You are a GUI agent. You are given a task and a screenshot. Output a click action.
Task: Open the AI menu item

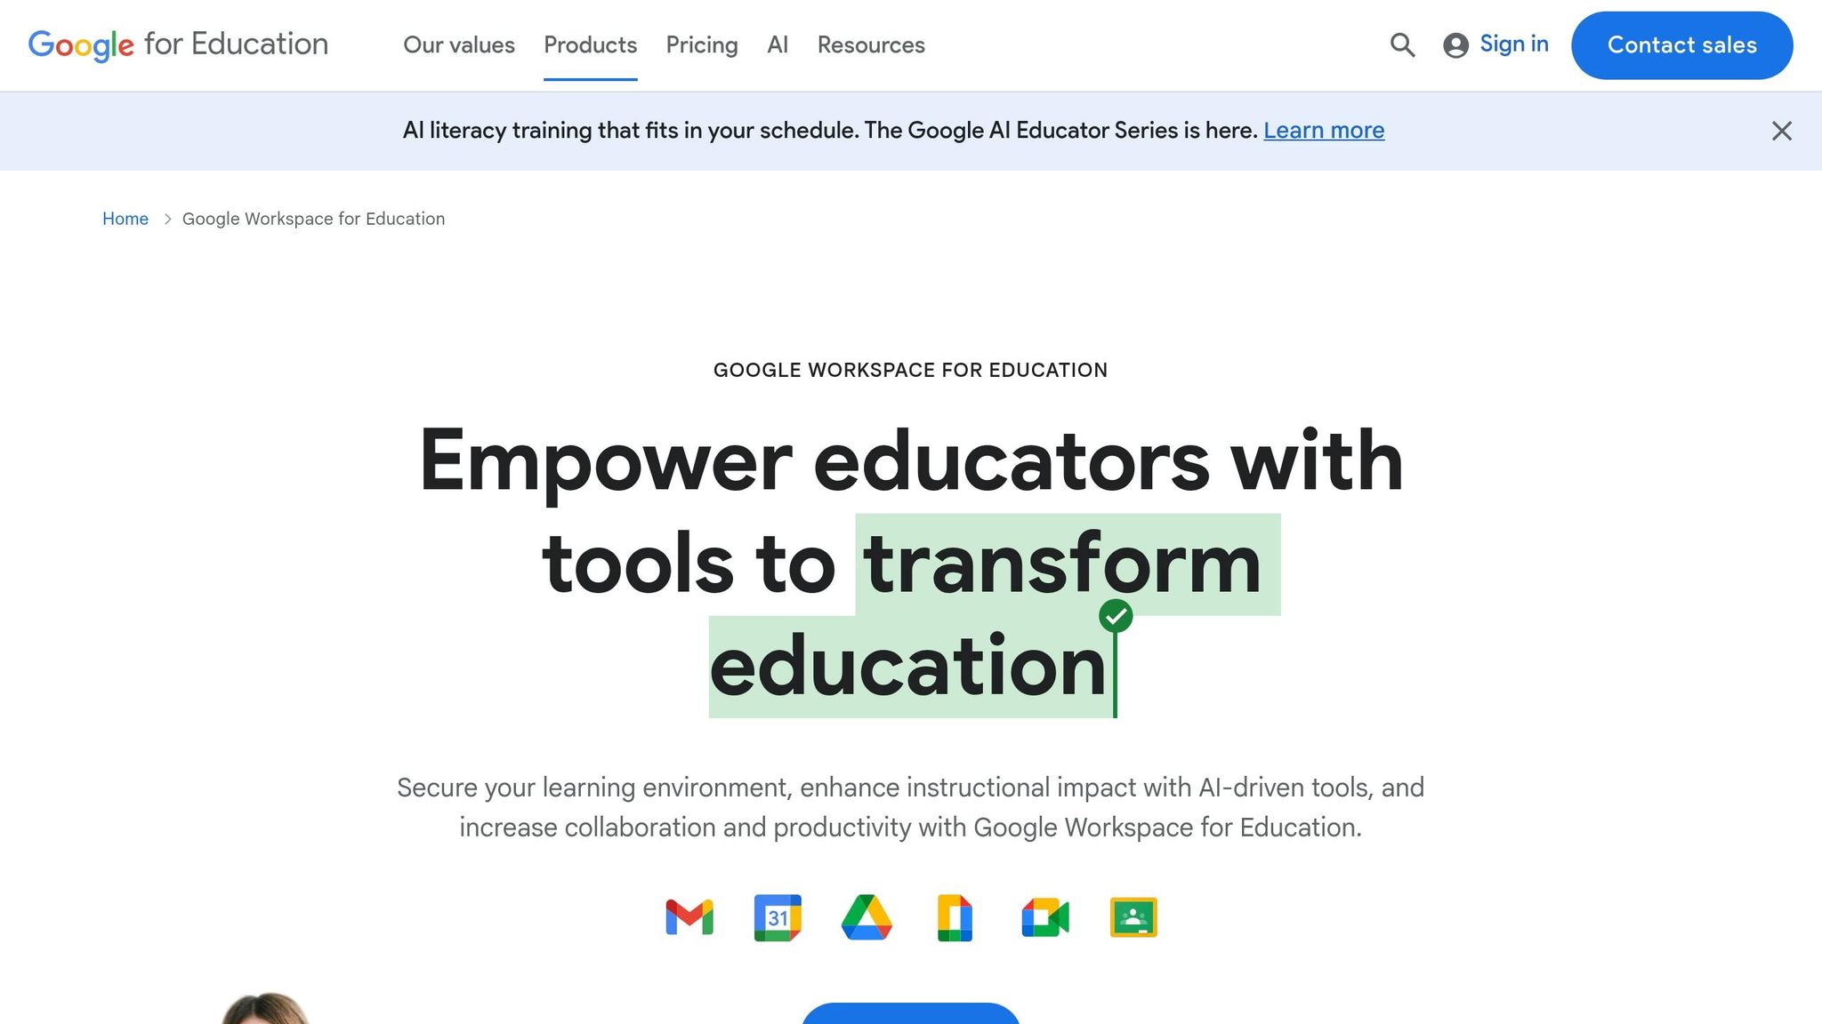click(778, 45)
